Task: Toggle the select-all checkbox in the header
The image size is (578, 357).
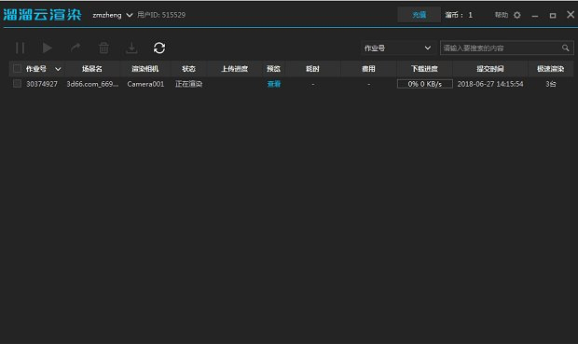Action: (x=17, y=69)
